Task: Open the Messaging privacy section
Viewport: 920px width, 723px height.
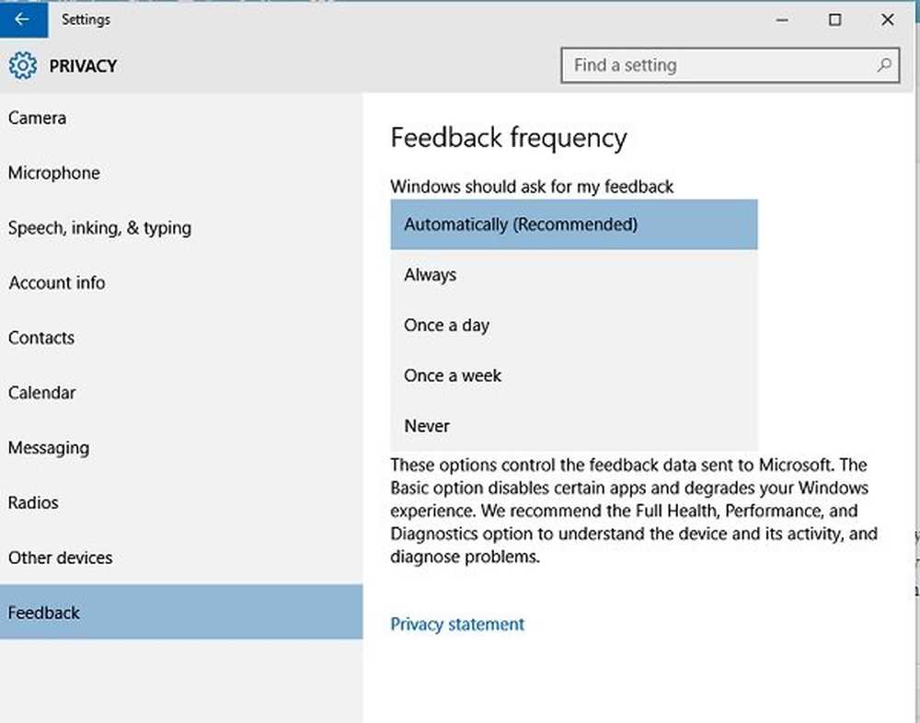Action: pos(181,448)
